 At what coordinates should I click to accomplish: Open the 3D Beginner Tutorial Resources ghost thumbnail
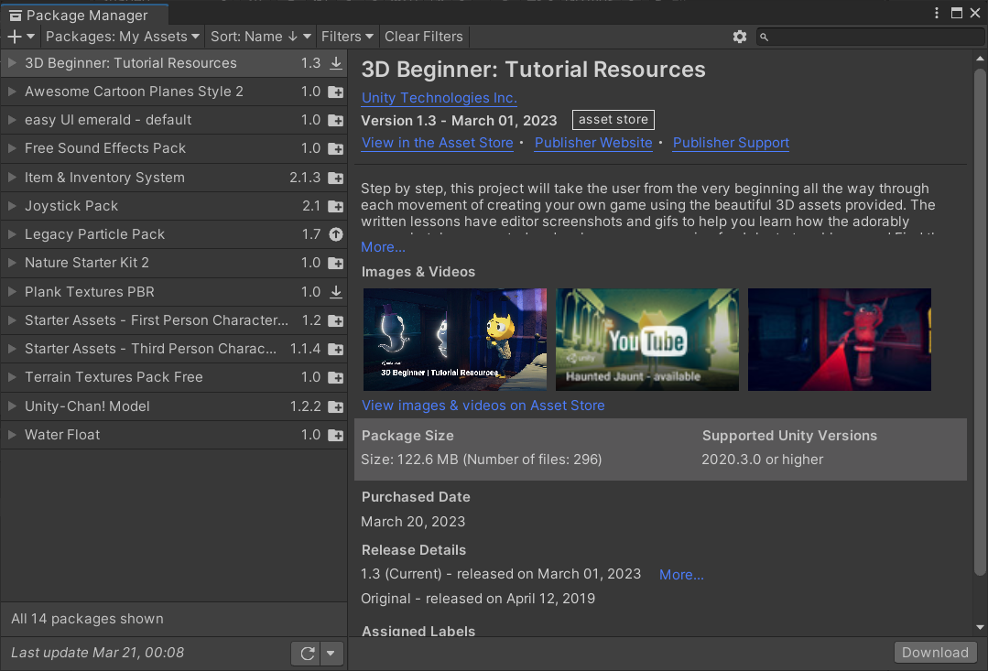coord(455,340)
